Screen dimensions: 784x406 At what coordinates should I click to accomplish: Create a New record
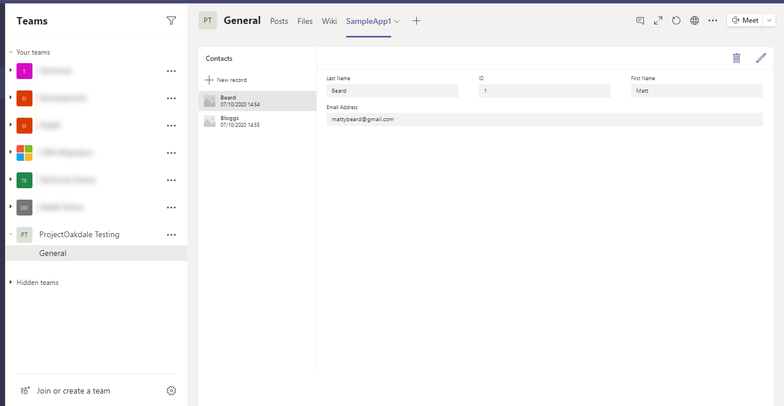tap(226, 80)
